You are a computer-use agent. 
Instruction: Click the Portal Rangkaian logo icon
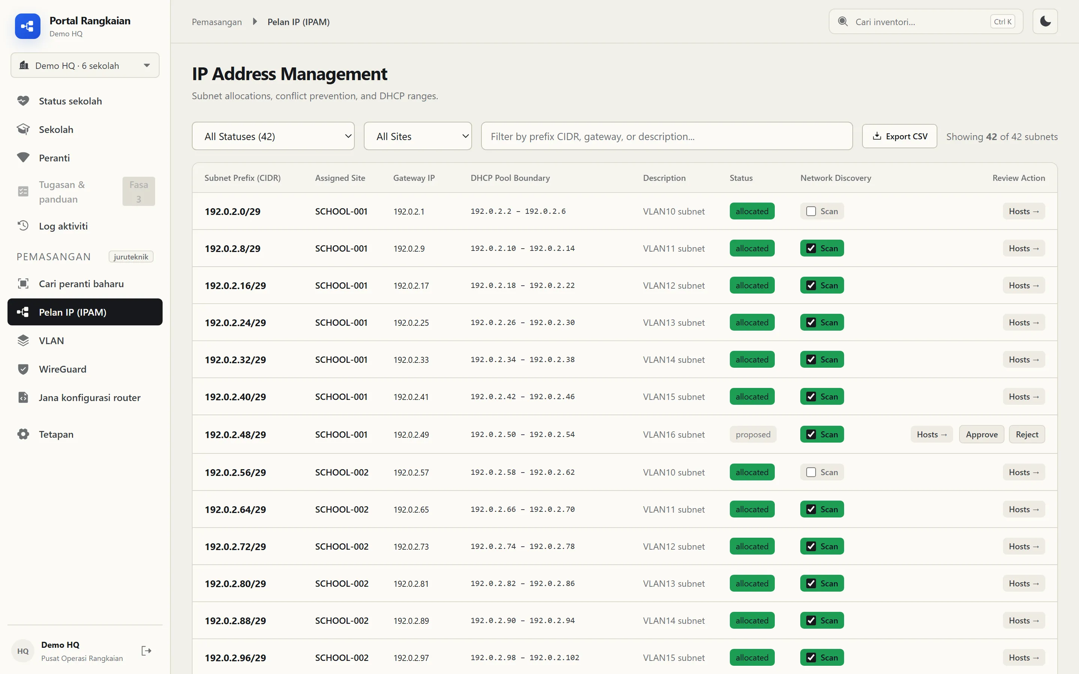(x=28, y=26)
